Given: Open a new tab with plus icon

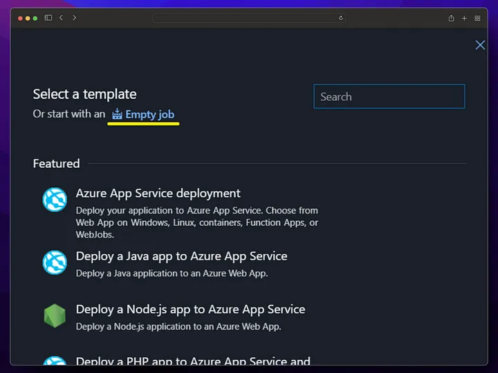Looking at the screenshot, I should pos(464,19).
